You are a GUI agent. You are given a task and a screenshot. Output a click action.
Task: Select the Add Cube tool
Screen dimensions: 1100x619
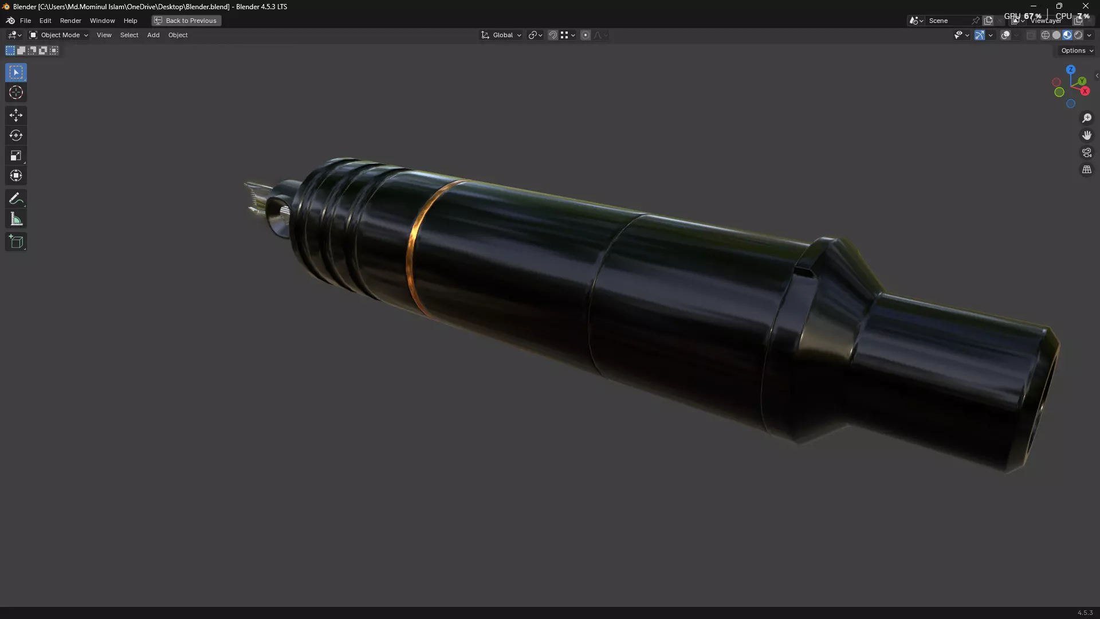click(16, 241)
